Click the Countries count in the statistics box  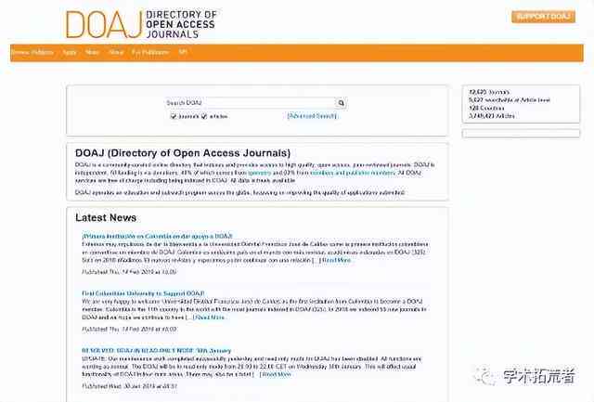tap(486, 108)
